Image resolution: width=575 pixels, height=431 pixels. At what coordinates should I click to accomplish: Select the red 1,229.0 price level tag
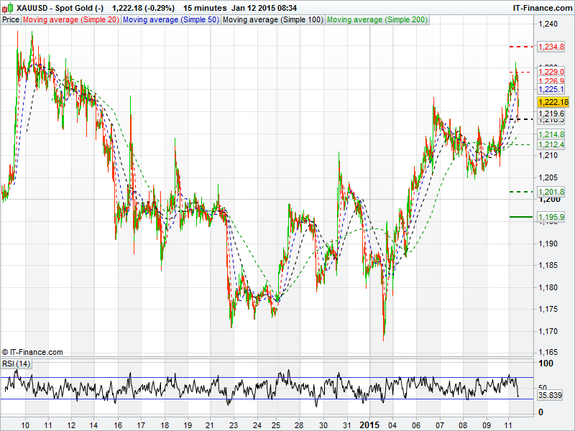pos(551,73)
